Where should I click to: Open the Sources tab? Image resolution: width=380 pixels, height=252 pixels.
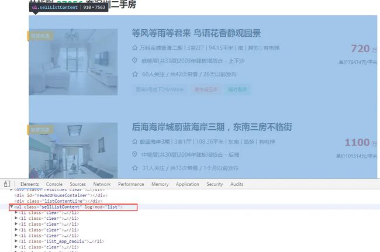(78, 184)
